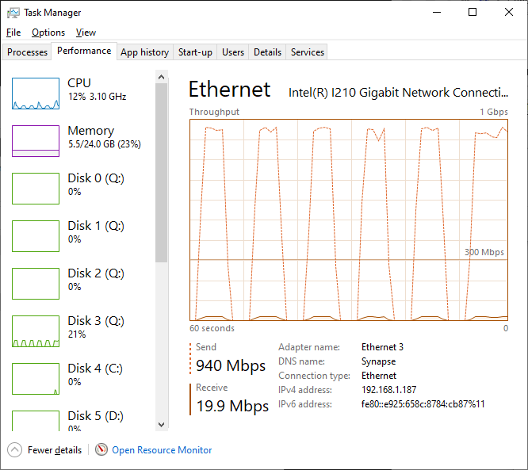Switch to the App history tab

(x=145, y=52)
